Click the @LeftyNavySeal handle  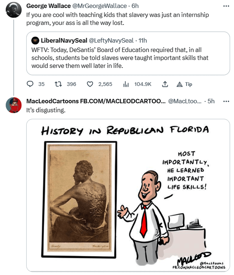click(x=111, y=40)
